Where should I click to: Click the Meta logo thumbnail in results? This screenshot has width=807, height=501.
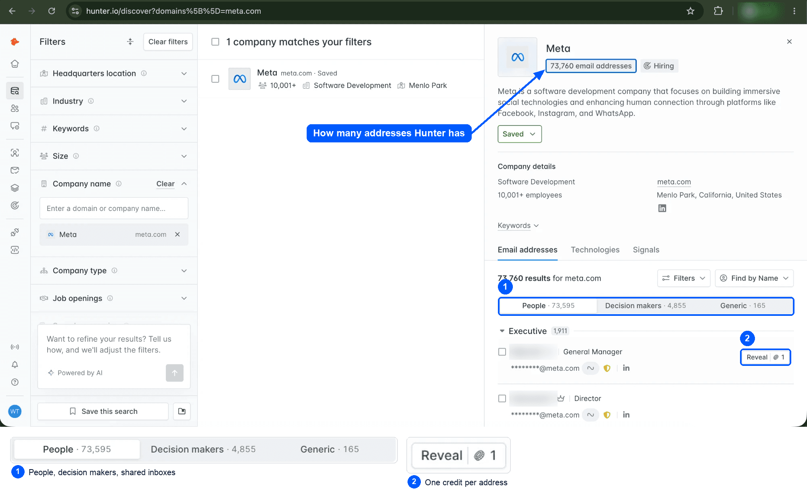[x=239, y=79]
